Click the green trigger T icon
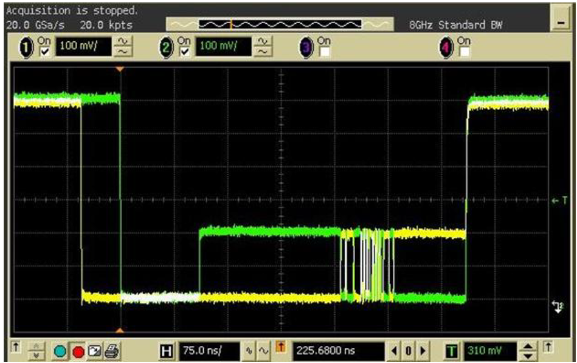577x363 pixels. [452, 351]
